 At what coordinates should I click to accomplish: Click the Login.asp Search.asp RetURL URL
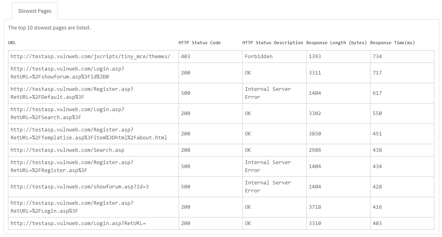coord(67,114)
